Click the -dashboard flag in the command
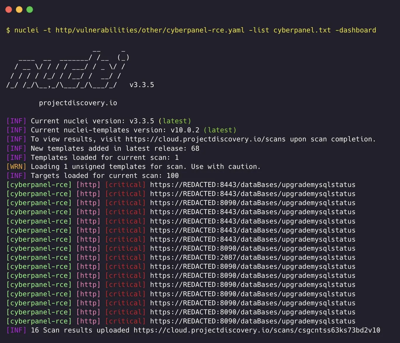Screen dimensions: 400x343 (x=356, y=30)
